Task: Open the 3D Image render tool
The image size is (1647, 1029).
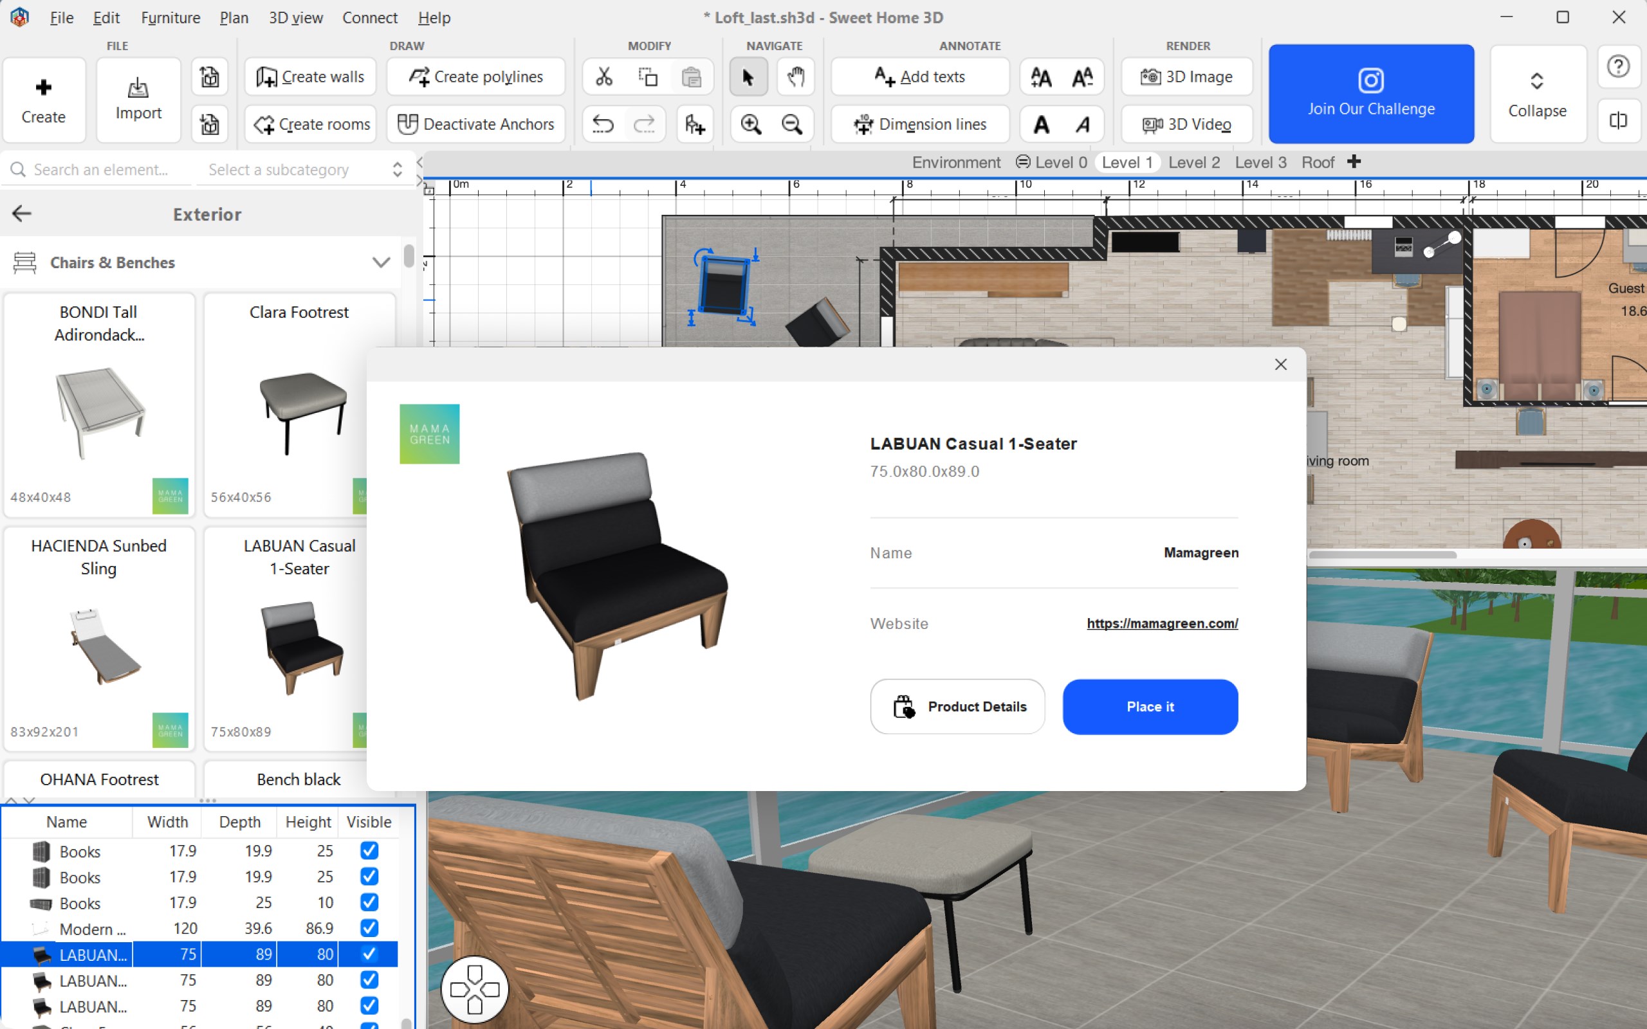Action: (1186, 77)
